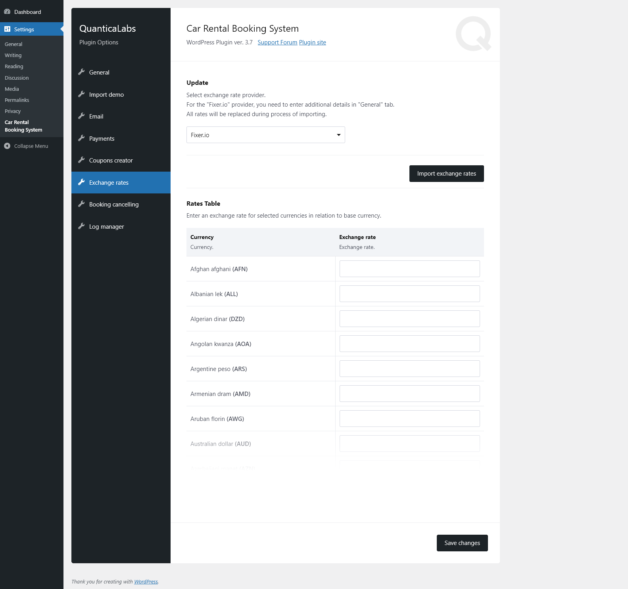Select the Exchange rates tab
Image resolution: width=628 pixels, height=589 pixels.
(x=121, y=182)
